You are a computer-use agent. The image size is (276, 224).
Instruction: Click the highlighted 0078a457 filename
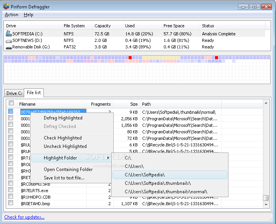pos(53,112)
